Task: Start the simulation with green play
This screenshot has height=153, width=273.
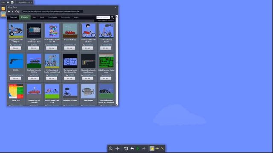Action: (x=138, y=148)
